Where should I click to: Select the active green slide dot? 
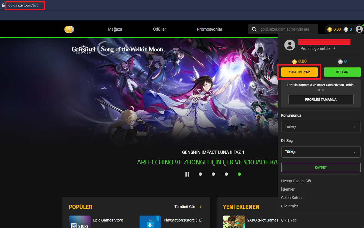pos(239,174)
